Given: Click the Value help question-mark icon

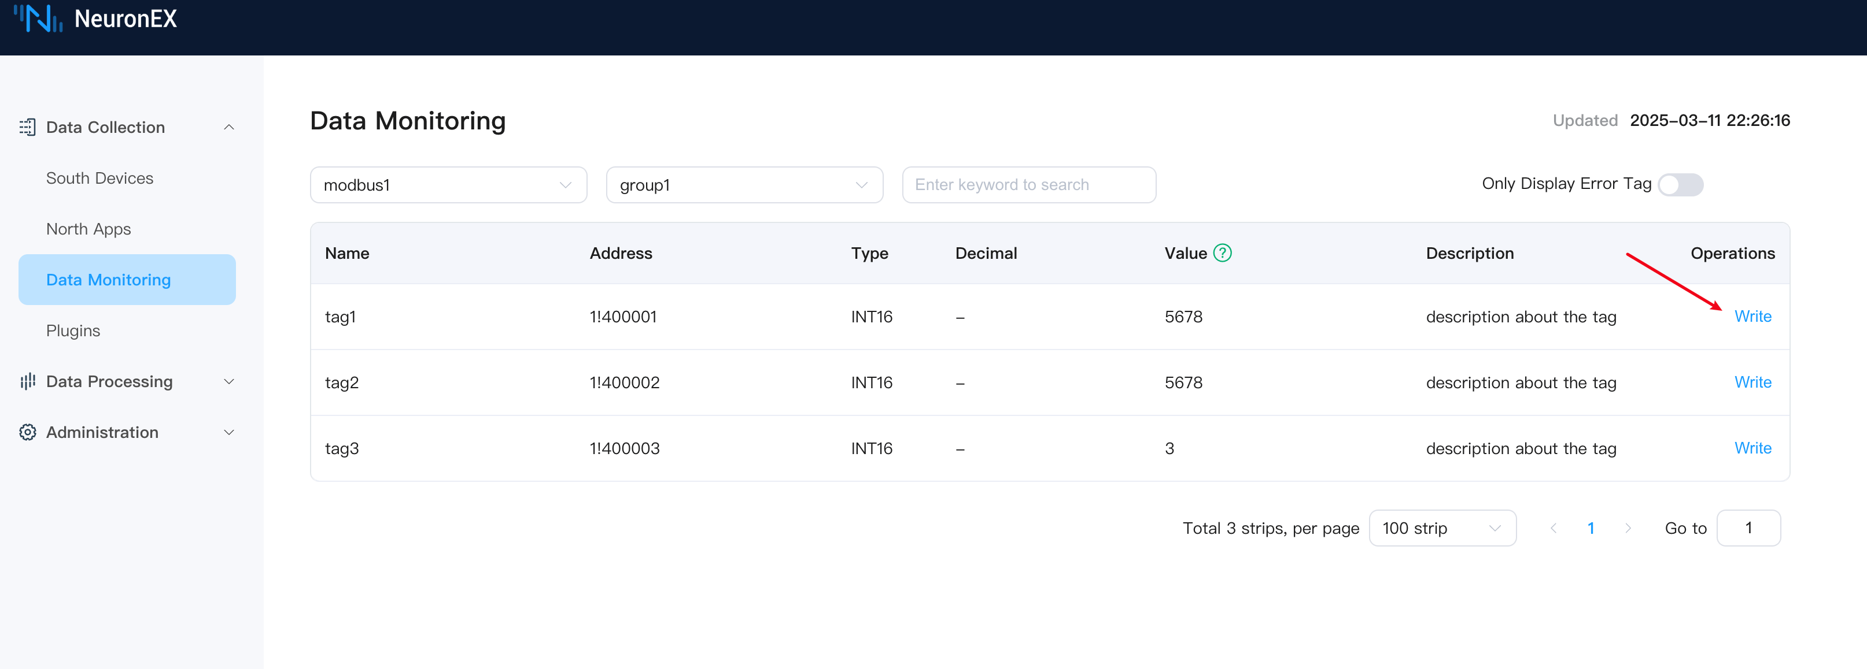Looking at the screenshot, I should (x=1222, y=254).
